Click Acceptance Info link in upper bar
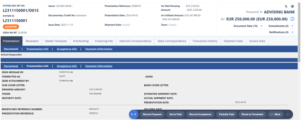Viewport: 302px width, 120px height. (67, 49)
